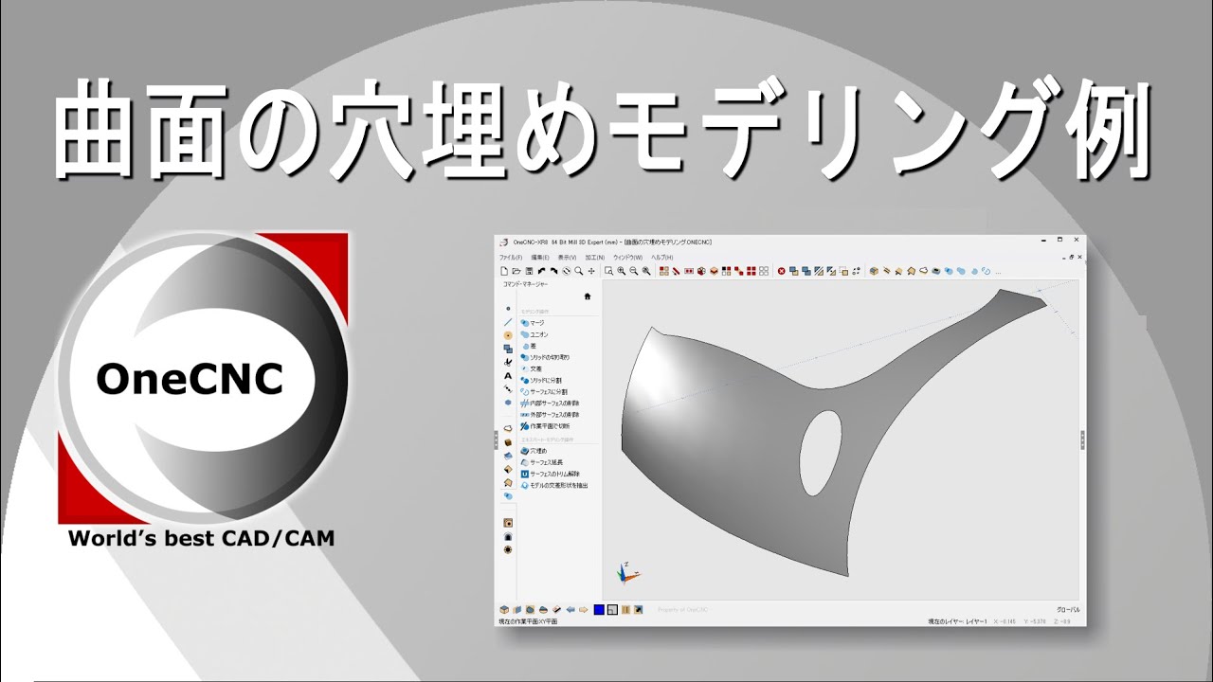Click the isometric view cube icon
1213x682 pixels.
point(504,609)
